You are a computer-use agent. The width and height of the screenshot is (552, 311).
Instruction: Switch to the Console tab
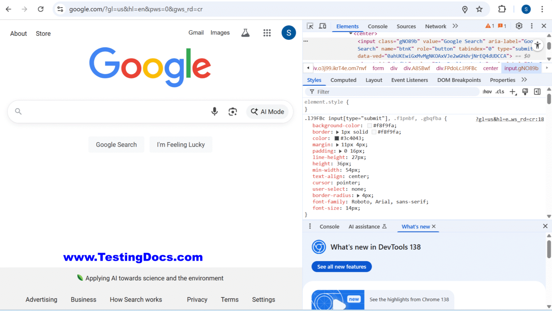pos(377,26)
